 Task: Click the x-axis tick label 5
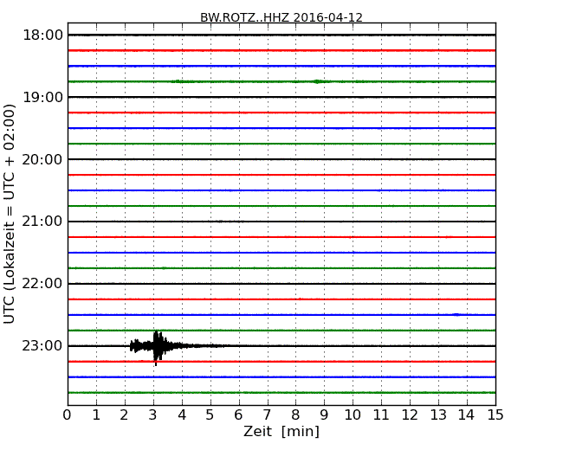[210, 415]
